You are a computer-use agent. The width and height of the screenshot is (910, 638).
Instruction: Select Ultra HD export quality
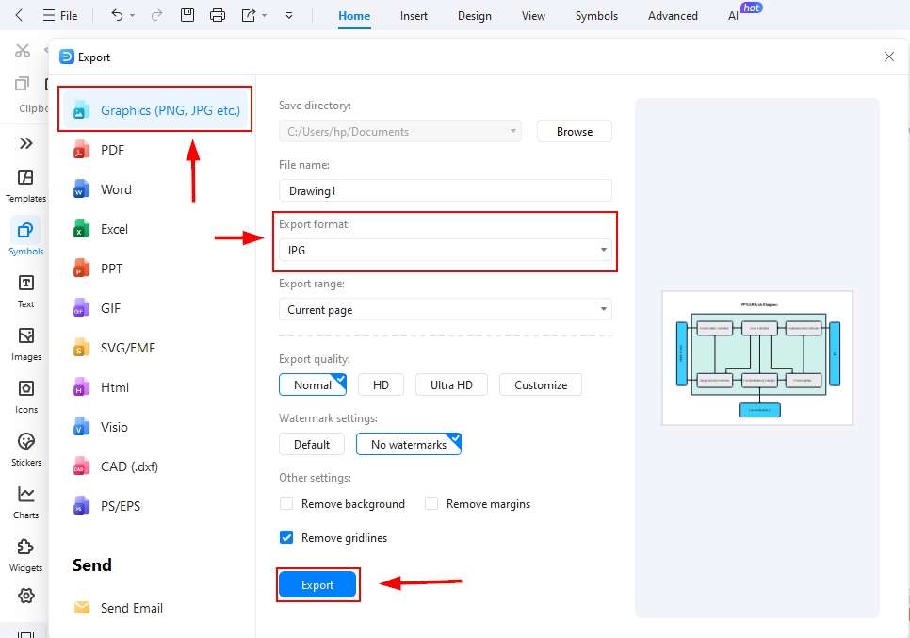(451, 384)
